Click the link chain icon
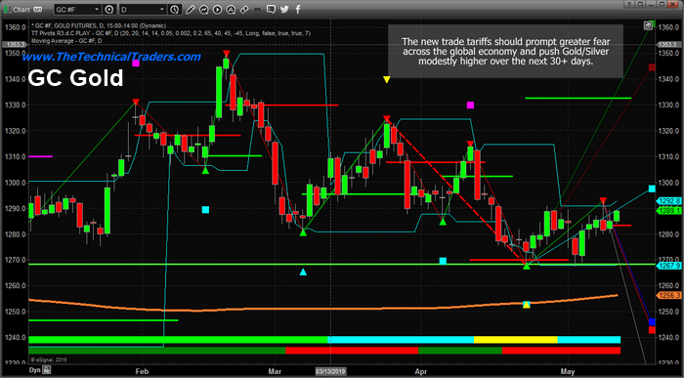This screenshot has width=684, height=378. pos(244,9)
